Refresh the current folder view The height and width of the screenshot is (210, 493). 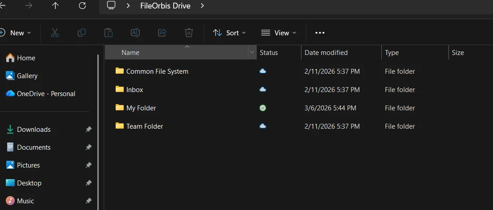pyautogui.click(x=82, y=6)
